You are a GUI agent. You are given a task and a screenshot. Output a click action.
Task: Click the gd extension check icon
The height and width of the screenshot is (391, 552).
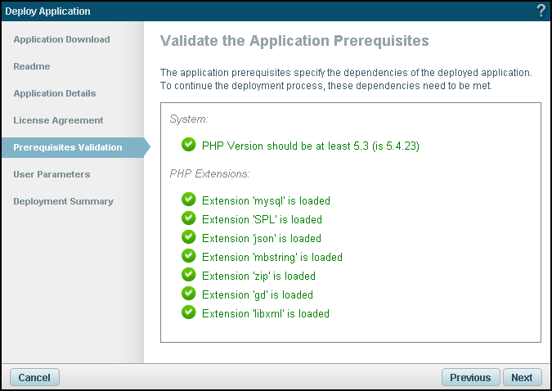click(x=189, y=294)
